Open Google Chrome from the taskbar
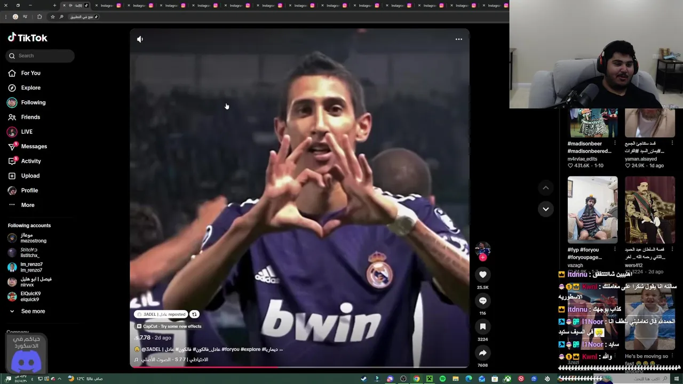The image size is (683, 384). [417, 379]
